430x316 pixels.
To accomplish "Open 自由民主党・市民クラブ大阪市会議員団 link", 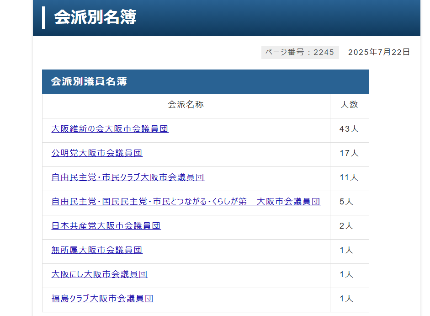I will click(x=128, y=177).
